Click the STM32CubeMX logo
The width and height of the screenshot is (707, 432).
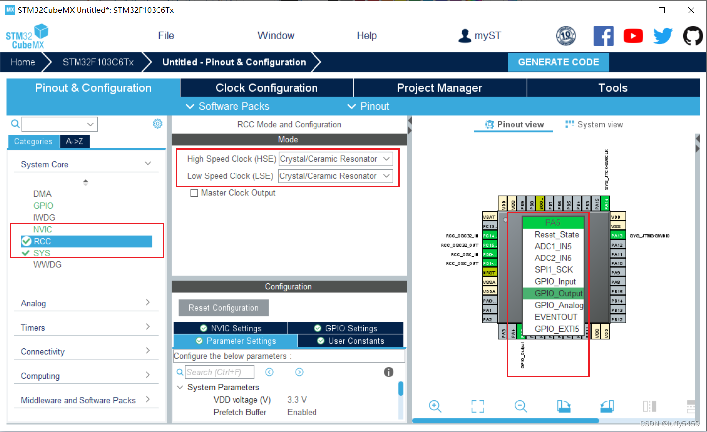tap(27, 36)
